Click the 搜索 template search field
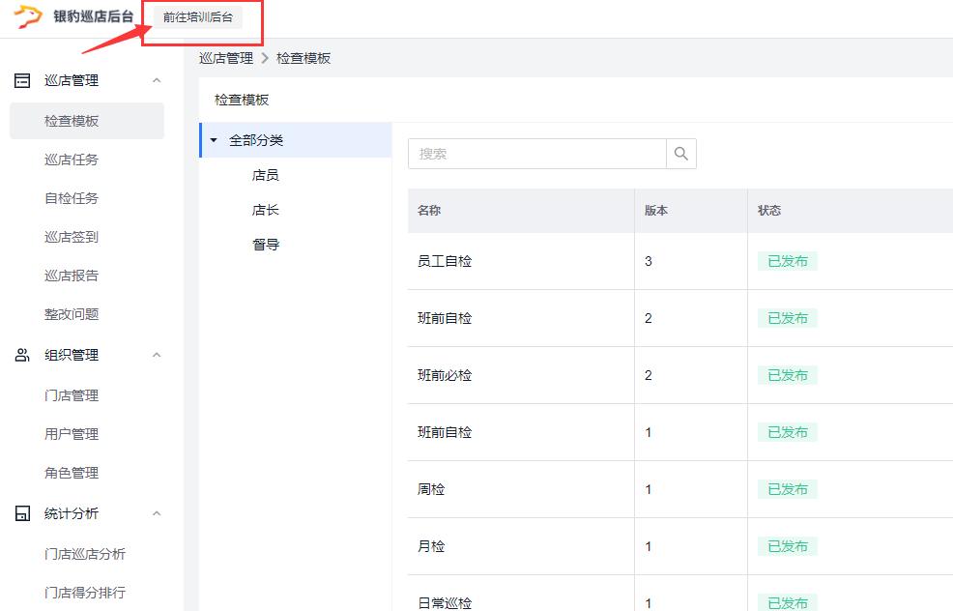The height and width of the screenshot is (611, 953). click(x=536, y=154)
